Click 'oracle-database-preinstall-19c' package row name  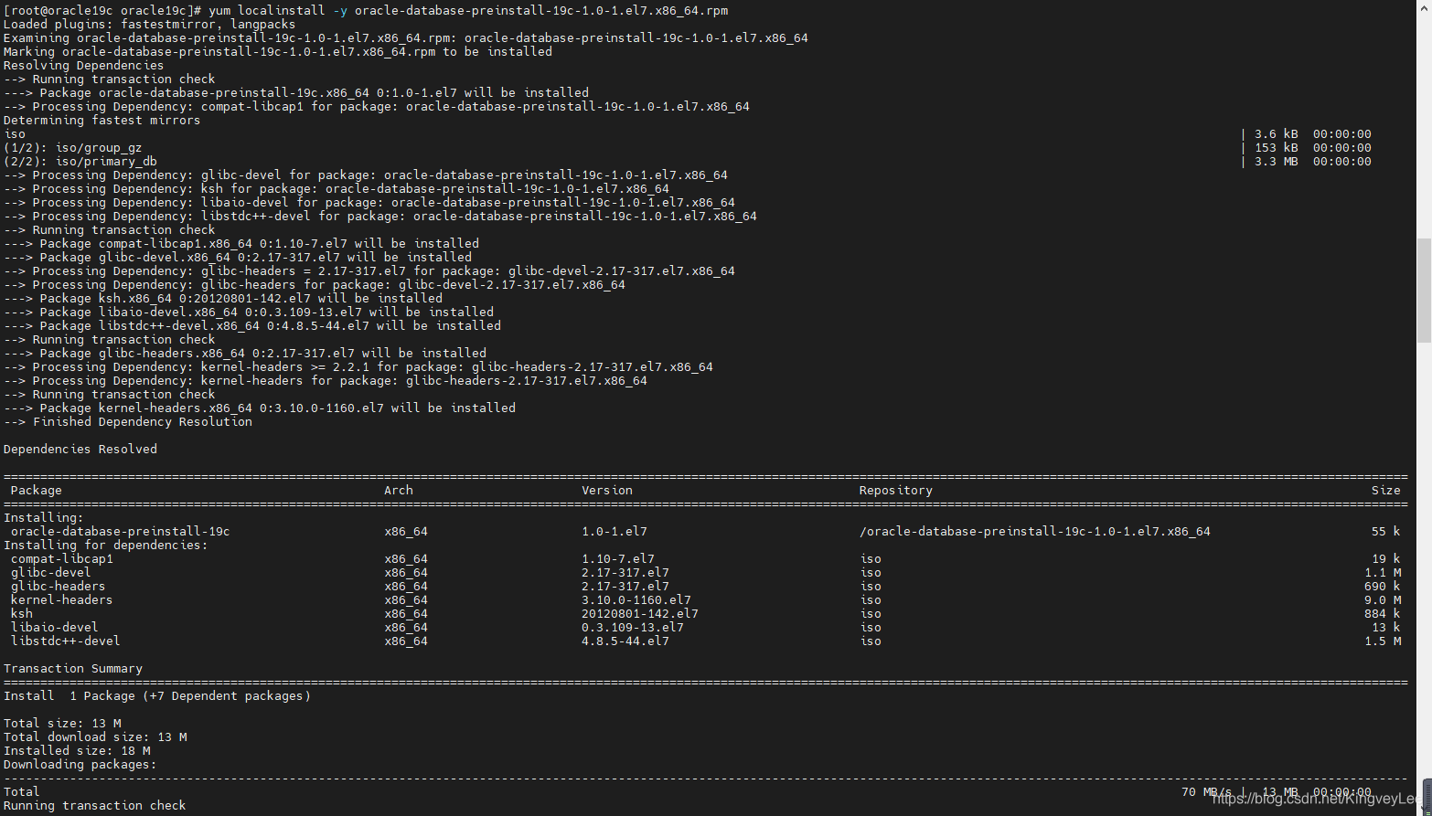pyautogui.click(x=120, y=531)
